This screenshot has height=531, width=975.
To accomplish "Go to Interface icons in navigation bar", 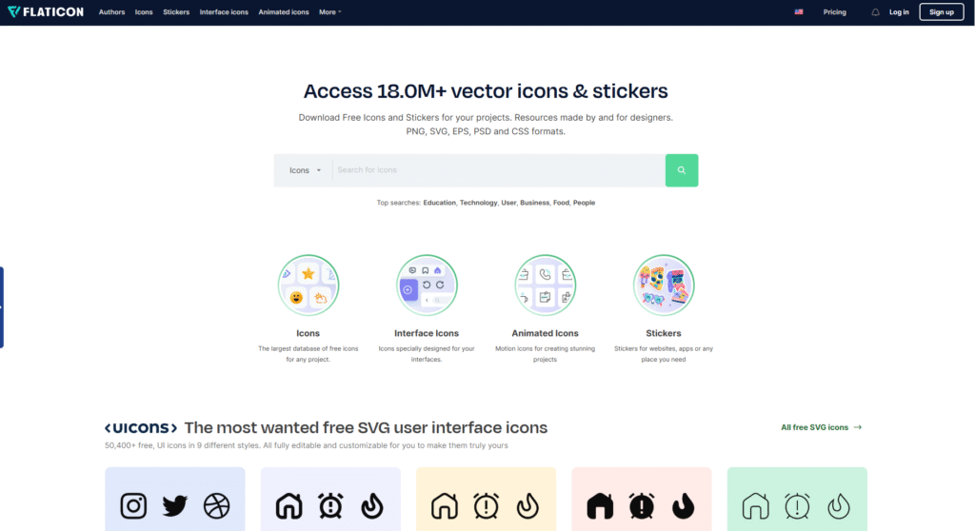I will (x=224, y=12).
